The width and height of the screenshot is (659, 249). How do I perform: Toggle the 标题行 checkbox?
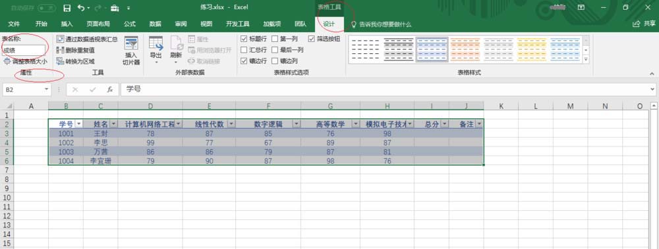(x=244, y=39)
